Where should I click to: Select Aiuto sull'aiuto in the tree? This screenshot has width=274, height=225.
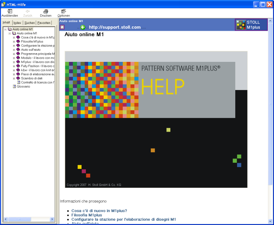[x=31, y=50]
